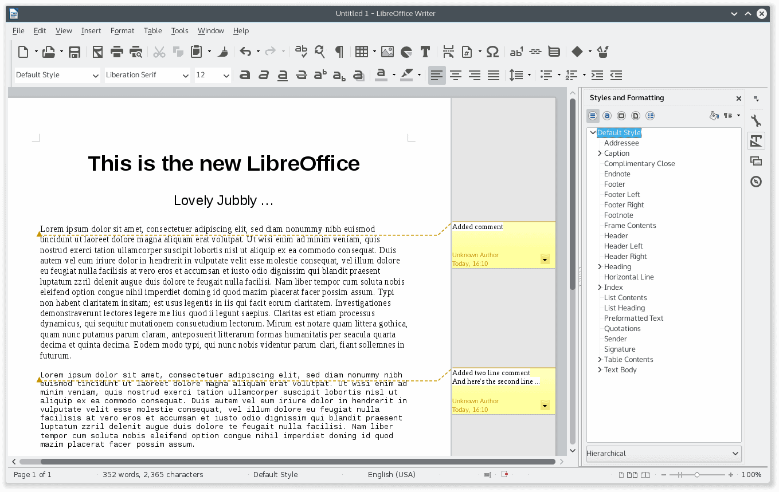Click the font color swatch button
The width and height of the screenshot is (779, 492).
click(x=381, y=75)
